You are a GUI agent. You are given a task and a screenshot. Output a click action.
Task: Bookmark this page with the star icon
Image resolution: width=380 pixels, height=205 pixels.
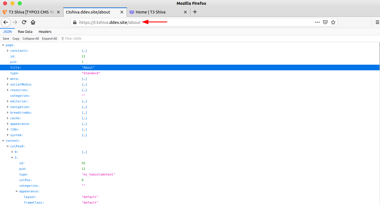tap(333, 22)
